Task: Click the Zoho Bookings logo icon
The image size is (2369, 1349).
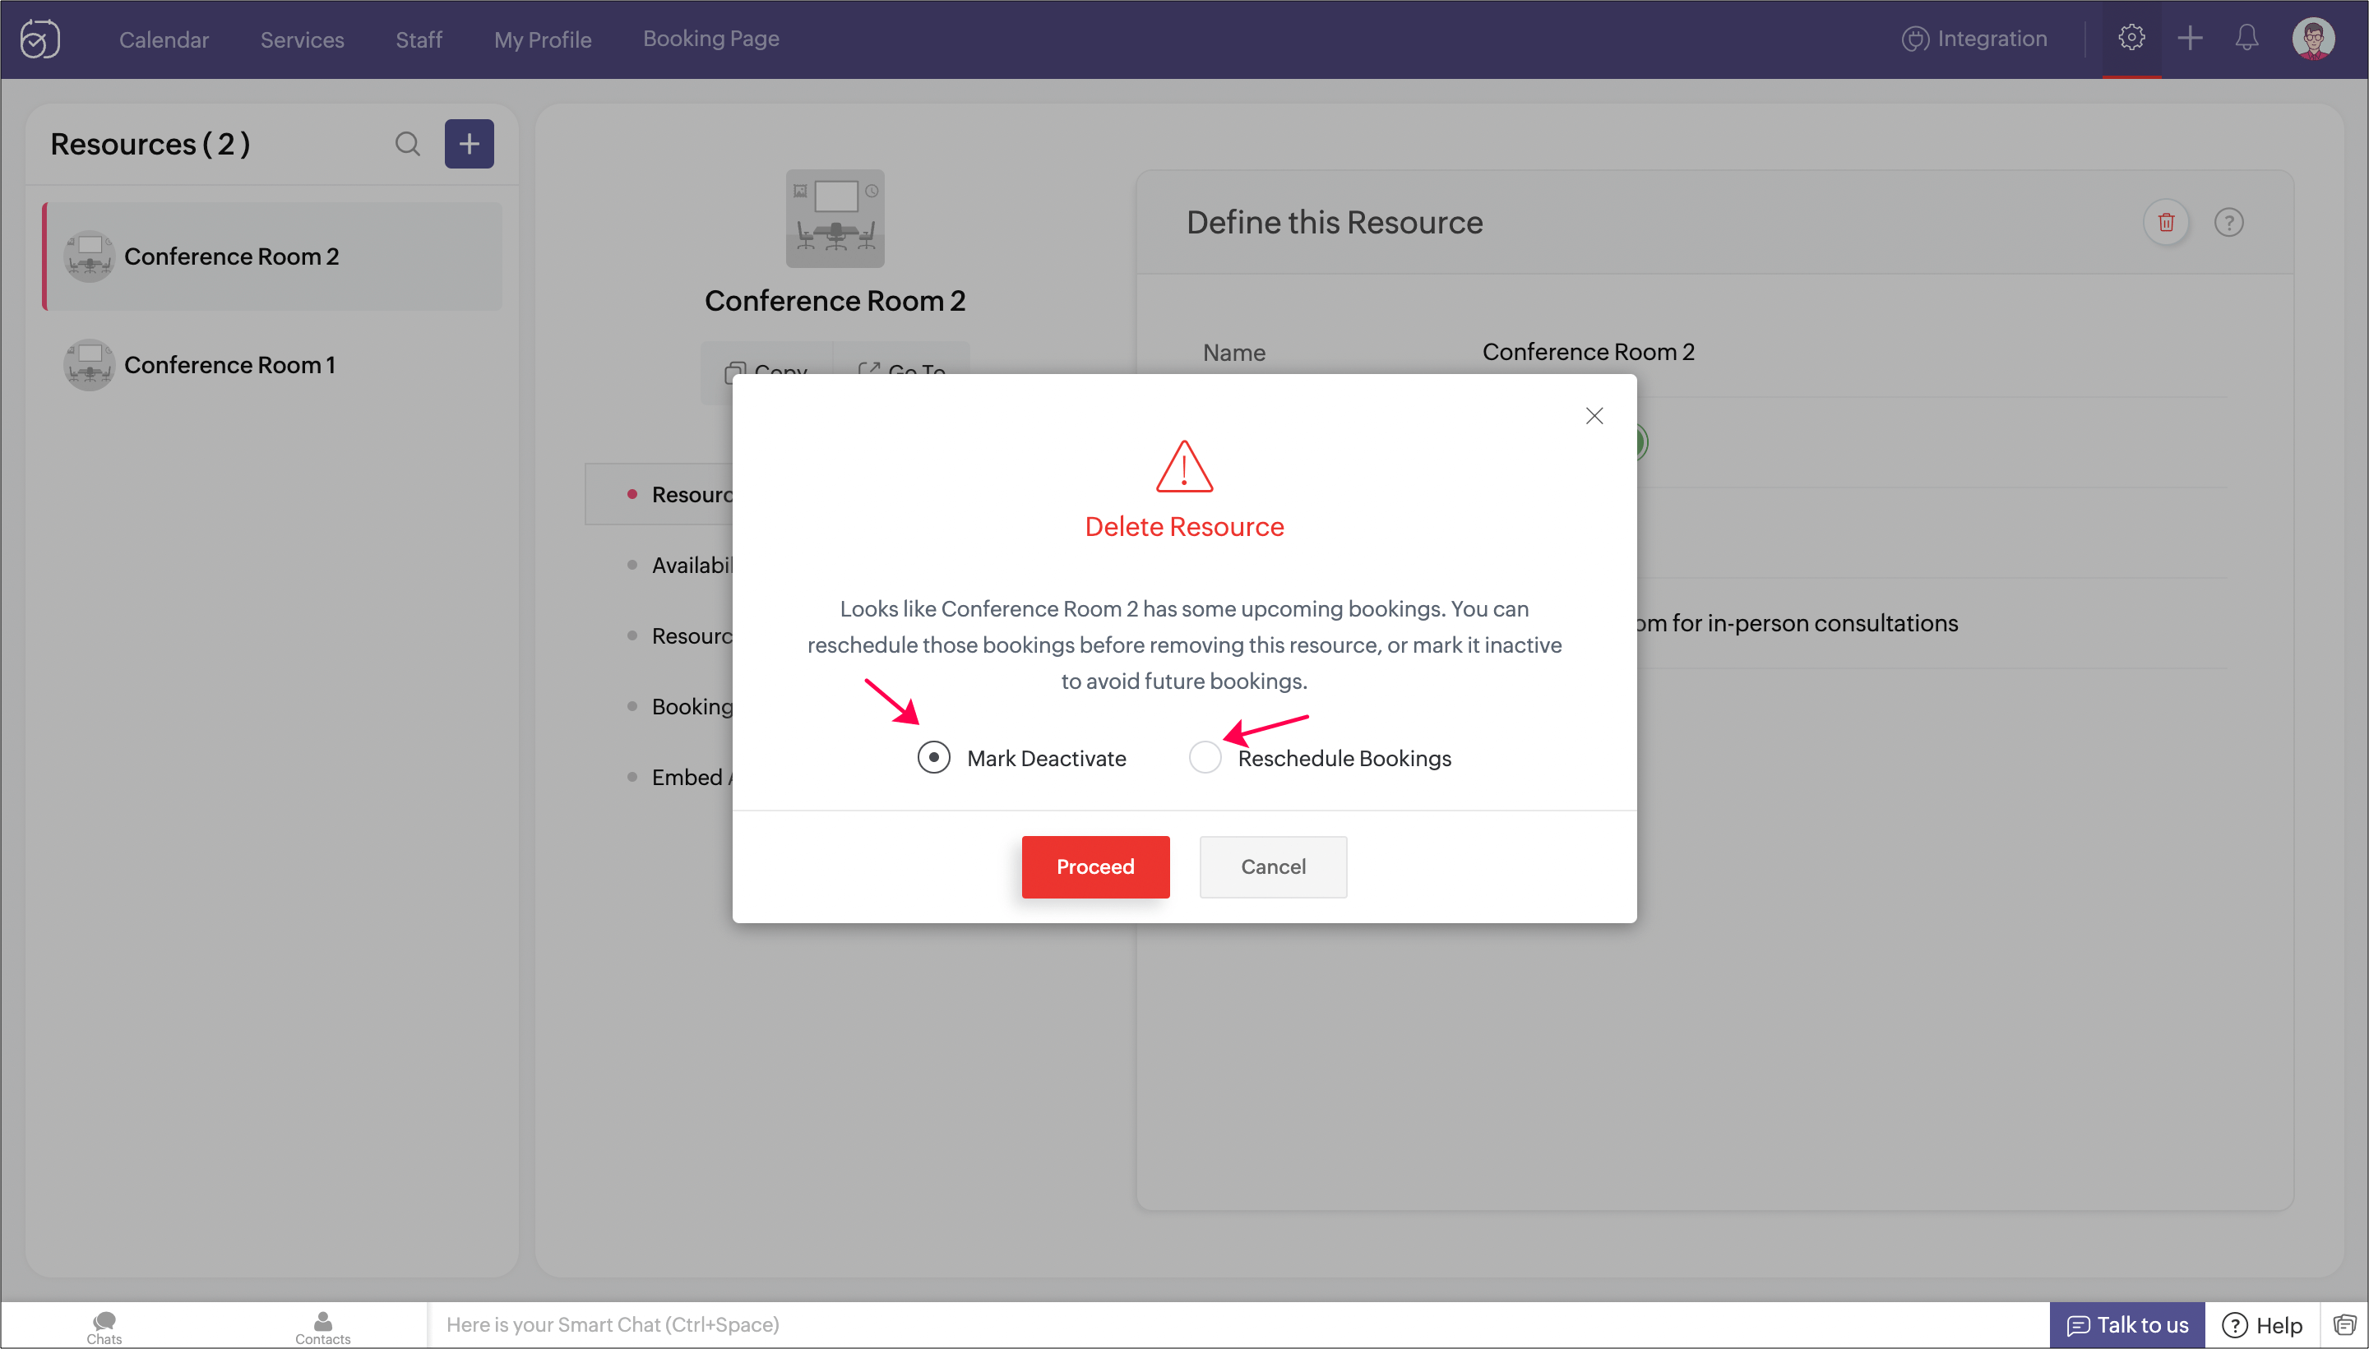Action: coord(39,39)
